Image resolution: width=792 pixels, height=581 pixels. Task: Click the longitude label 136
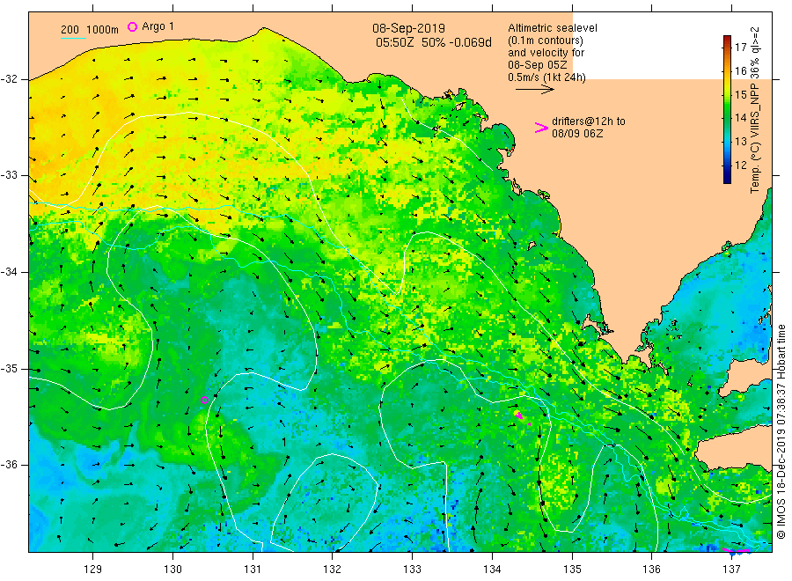(651, 570)
